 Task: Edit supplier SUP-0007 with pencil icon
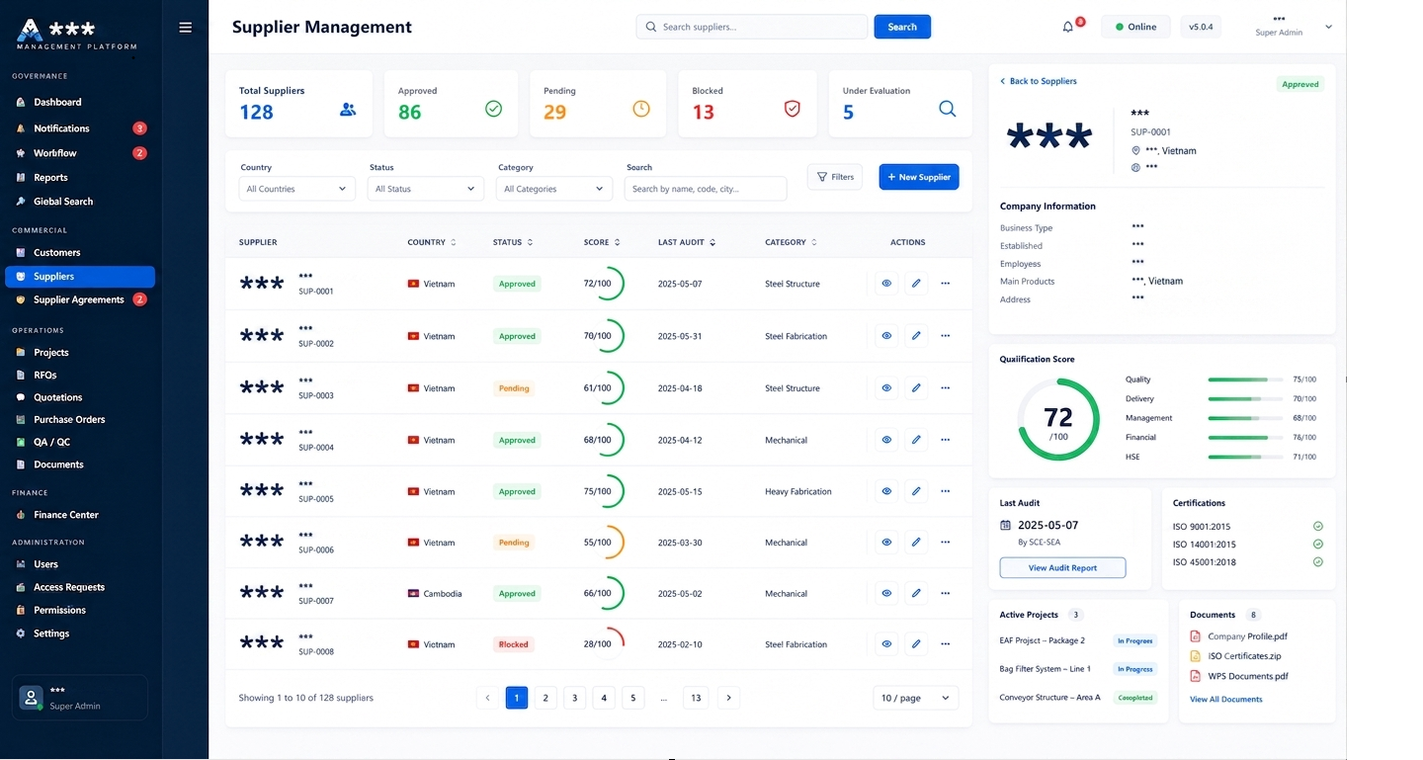916,594
